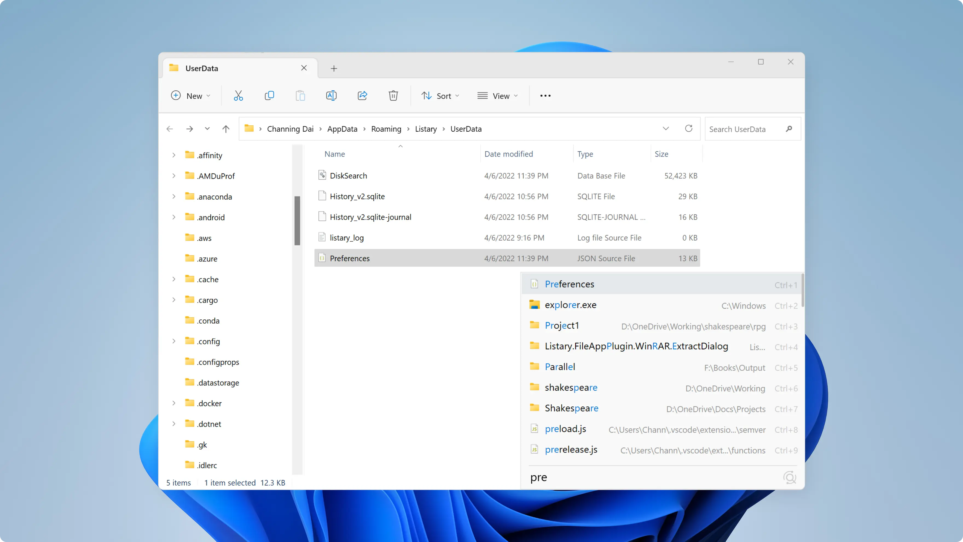Expand the .android folder tree node

tap(174, 217)
